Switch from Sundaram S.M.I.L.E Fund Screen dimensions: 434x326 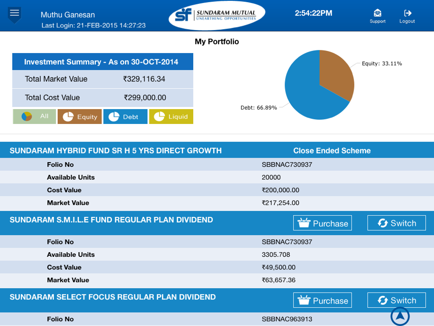(x=396, y=223)
